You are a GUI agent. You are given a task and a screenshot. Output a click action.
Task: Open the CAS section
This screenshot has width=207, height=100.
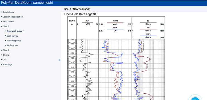pyautogui.click(x=5, y=59)
